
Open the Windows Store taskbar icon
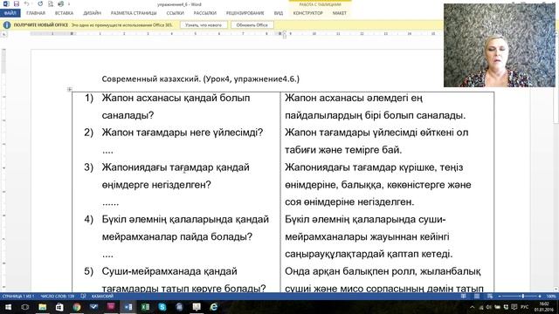[x=59, y=307]
